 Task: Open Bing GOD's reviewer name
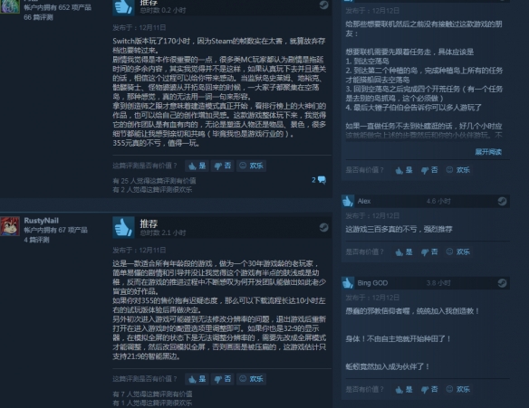(372, 283)
